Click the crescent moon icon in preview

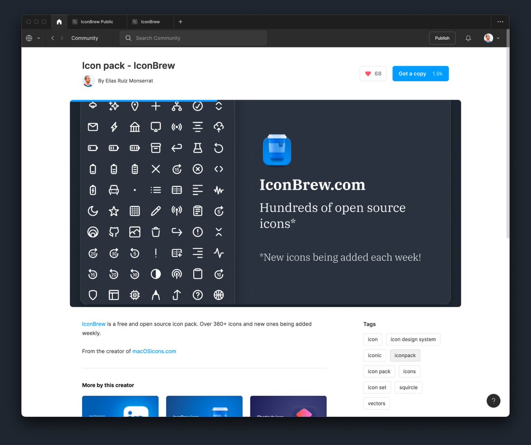coord(93,211)
